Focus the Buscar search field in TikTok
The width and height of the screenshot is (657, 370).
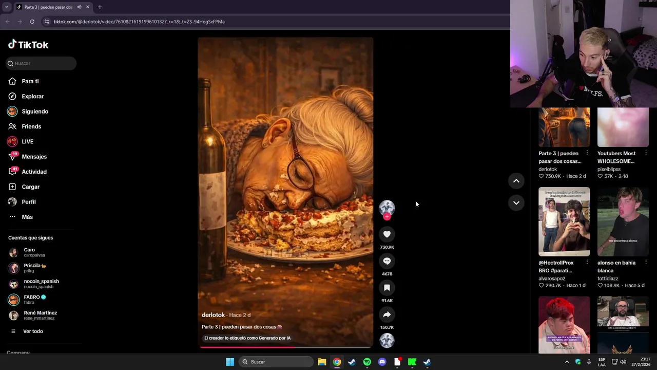tap(42, 63)
